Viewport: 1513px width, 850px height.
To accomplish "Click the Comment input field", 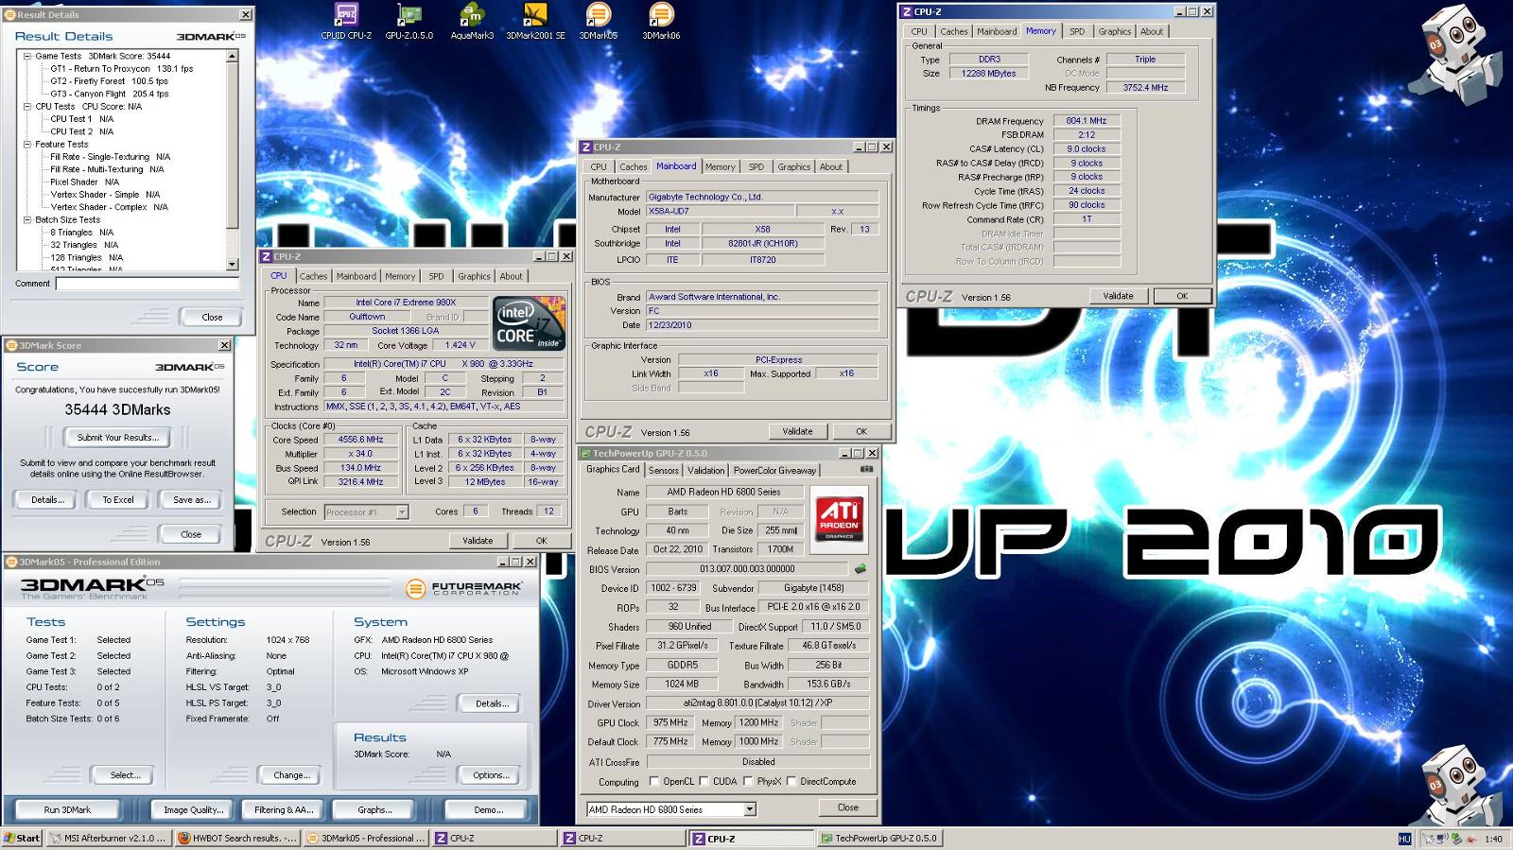I will click(x=147, y=284).
